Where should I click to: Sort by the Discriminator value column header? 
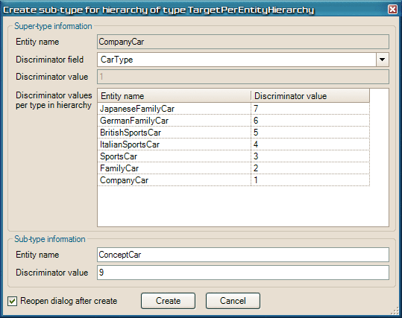(310, 96)
